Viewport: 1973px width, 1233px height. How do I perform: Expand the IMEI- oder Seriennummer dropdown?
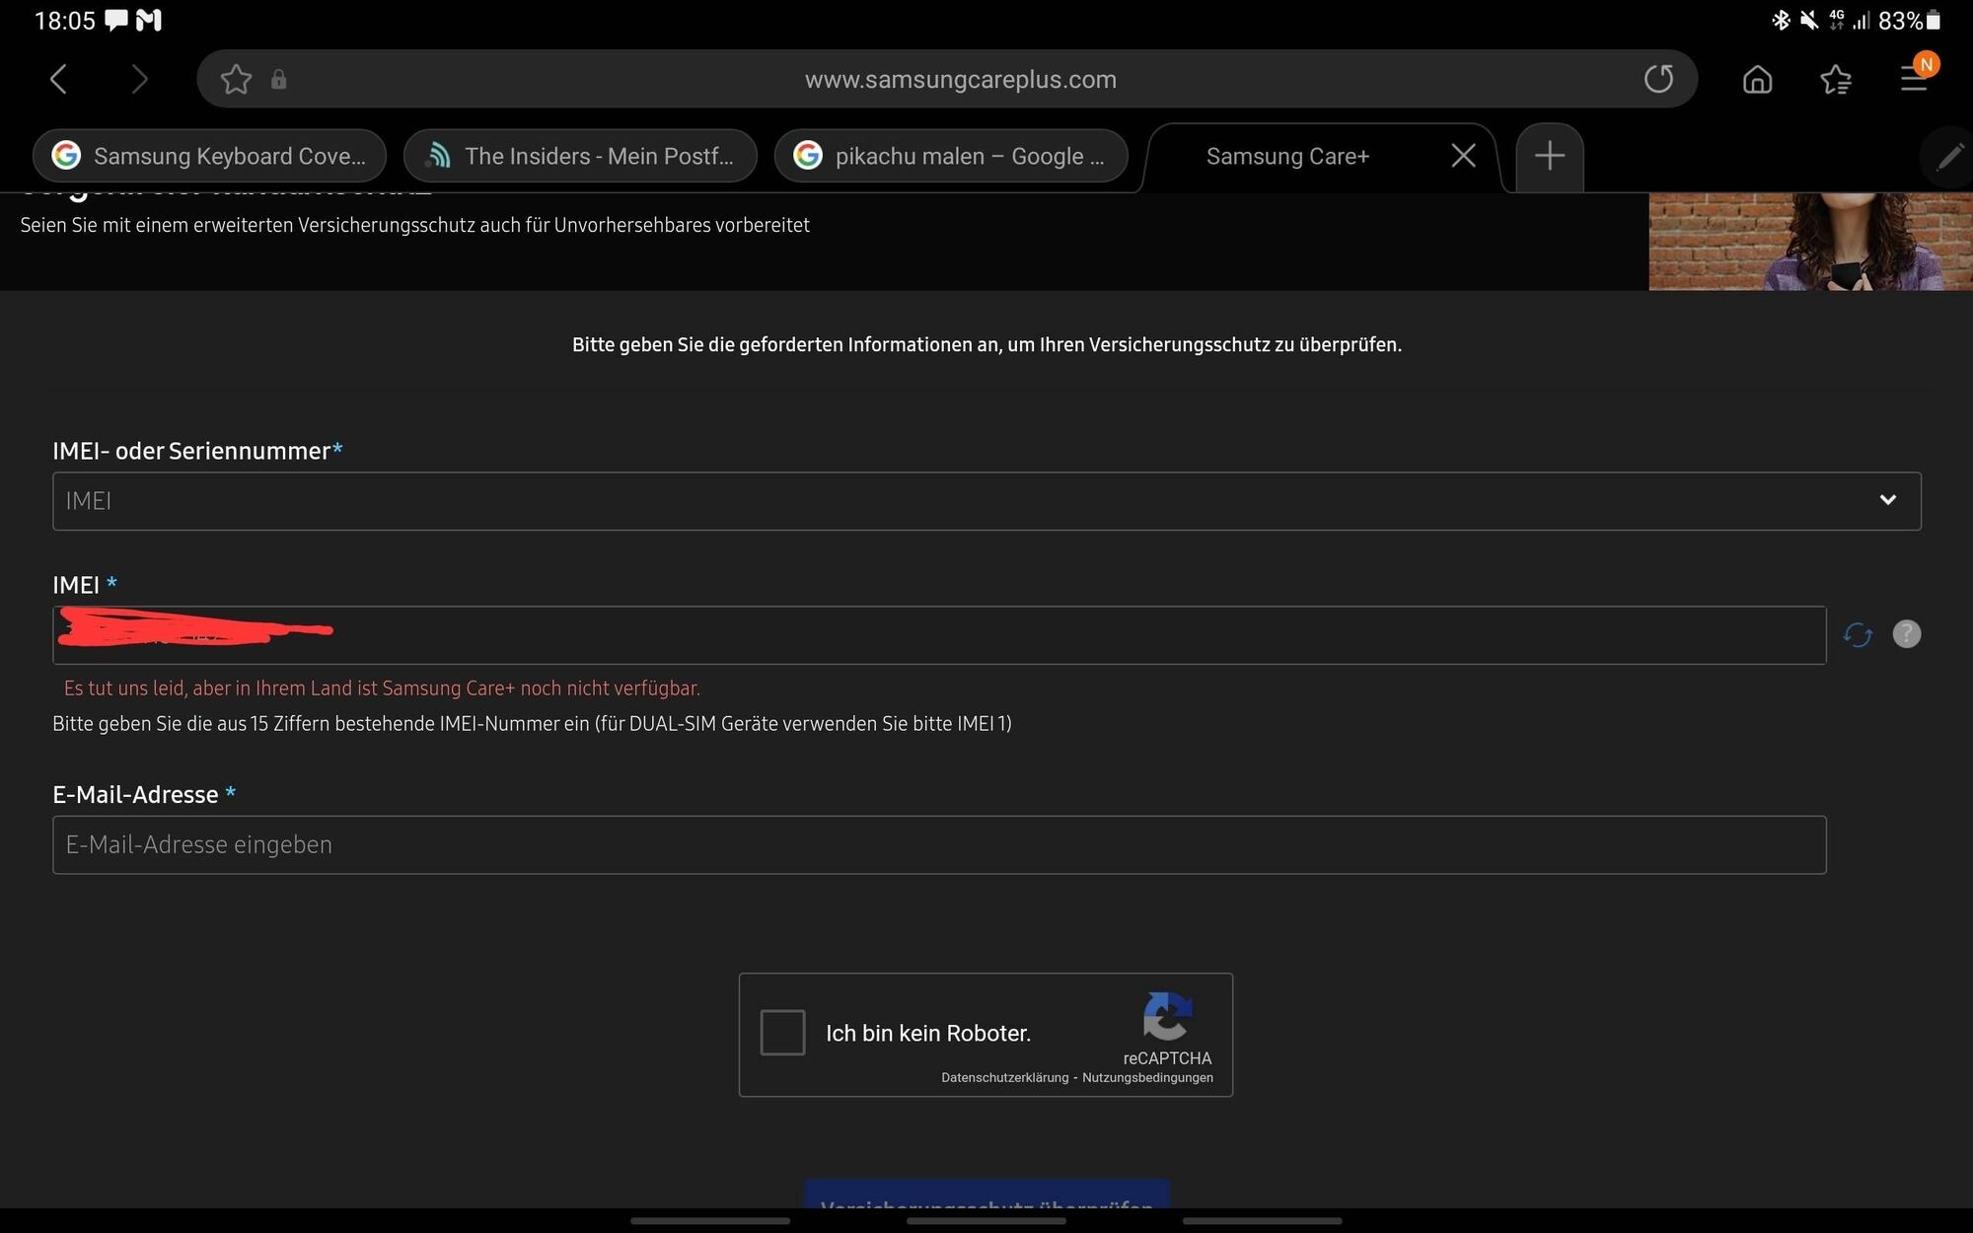tap(986, 501)
